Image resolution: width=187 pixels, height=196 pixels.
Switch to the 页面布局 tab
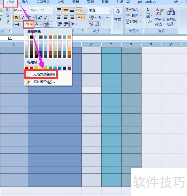[43, 2]
